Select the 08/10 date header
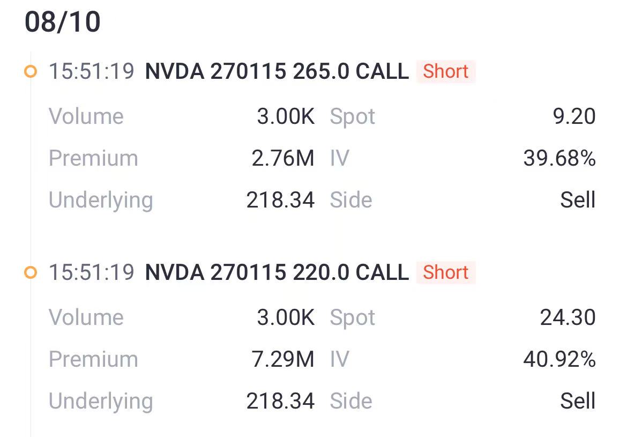Viewport: 627px width, 437px height. click(62, 21)
